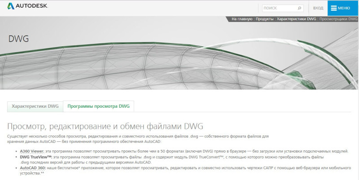Go to На главную breadcrumb

(242, 19)
